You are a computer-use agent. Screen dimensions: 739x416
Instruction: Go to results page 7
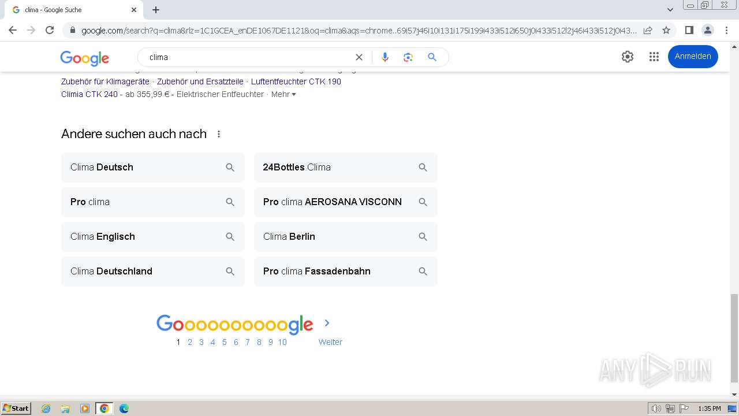(x=248, y=342)
